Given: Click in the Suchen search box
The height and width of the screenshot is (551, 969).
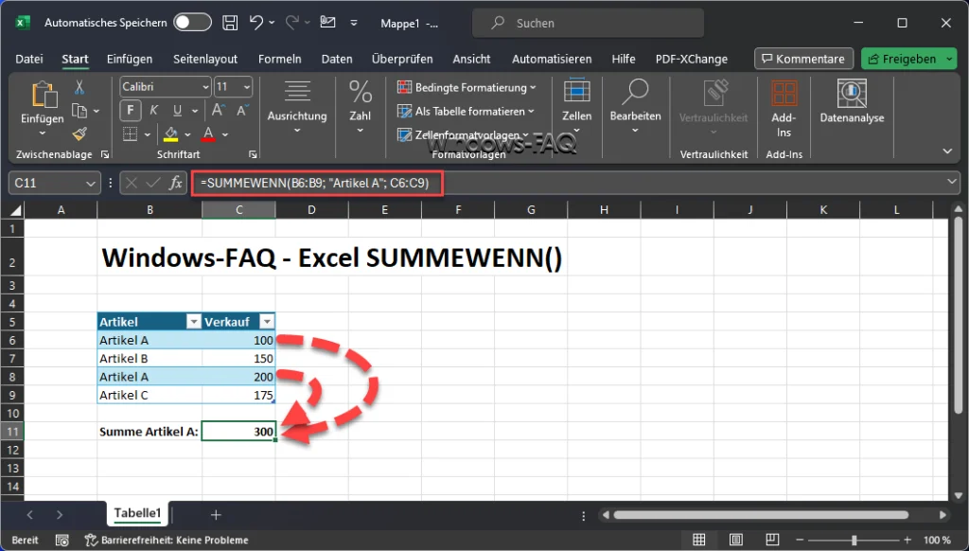Looking at the screenshot, I should pos(588,23).
